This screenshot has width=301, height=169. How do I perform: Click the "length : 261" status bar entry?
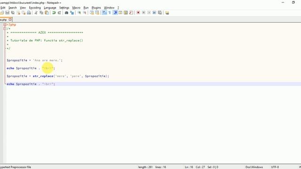145,167
